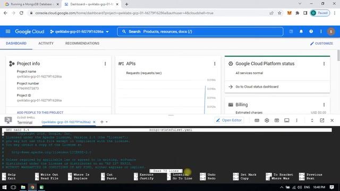Open Cloud Shell web preview icon
The image size is (340, 191).
pyautogui.click(x=277, y=120)
